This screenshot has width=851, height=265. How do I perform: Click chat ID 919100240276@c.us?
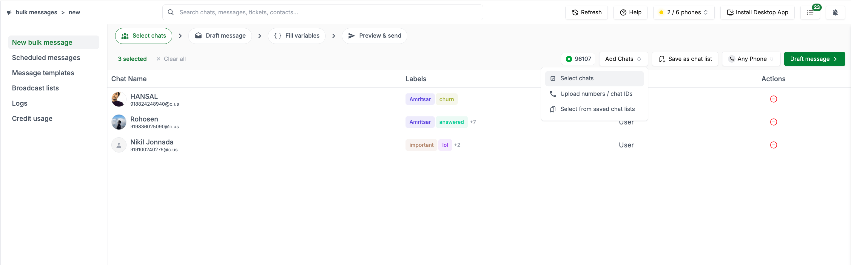tap(154, 150)
